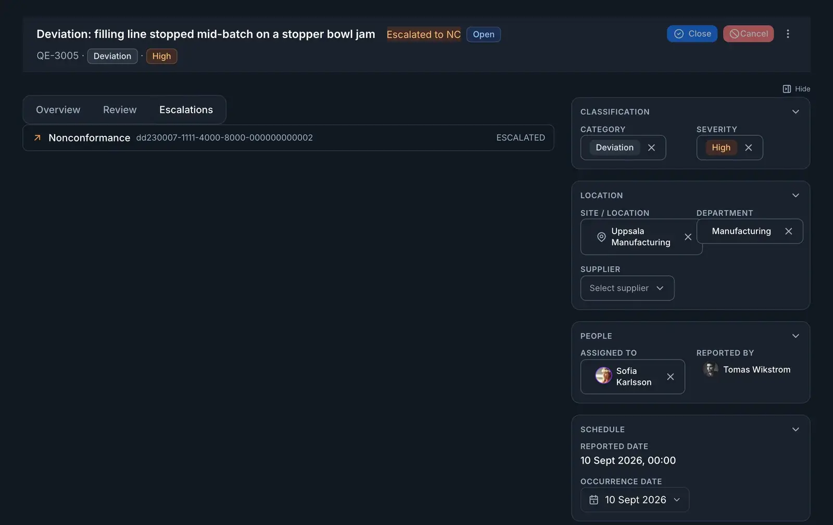The image size is (833, 525).
Task: Open the Site / Location Uppsala Manufacturing field
Action: (x=641, y=237)
